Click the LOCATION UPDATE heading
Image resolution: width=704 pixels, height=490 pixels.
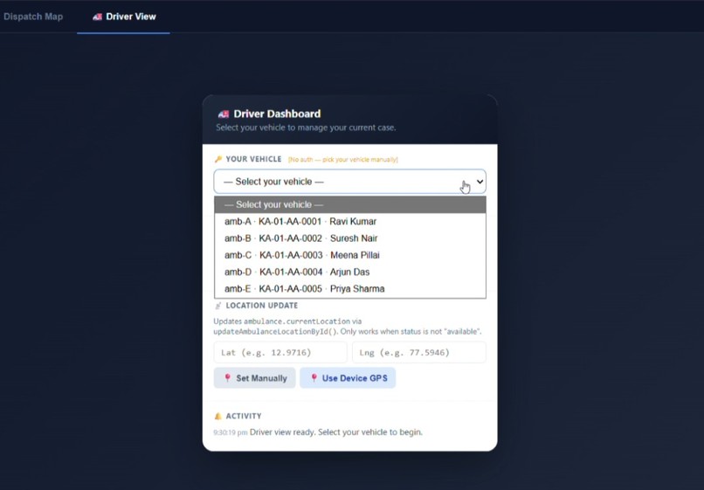262,306
